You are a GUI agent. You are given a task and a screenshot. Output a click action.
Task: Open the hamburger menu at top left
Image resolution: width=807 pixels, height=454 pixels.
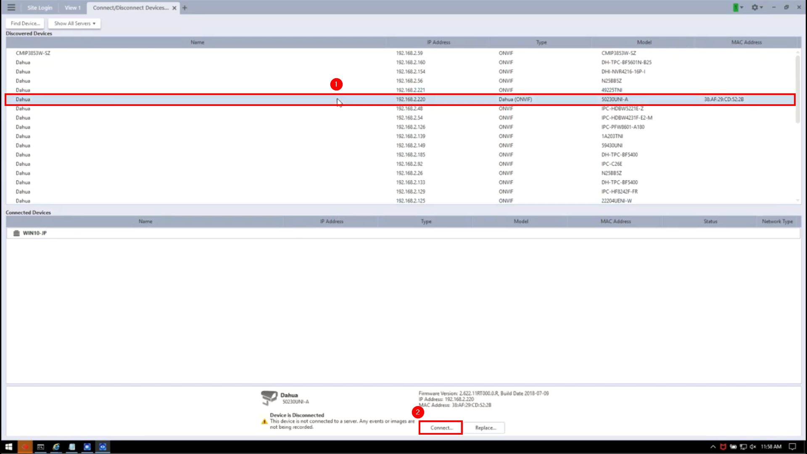(x=11, y=8)
